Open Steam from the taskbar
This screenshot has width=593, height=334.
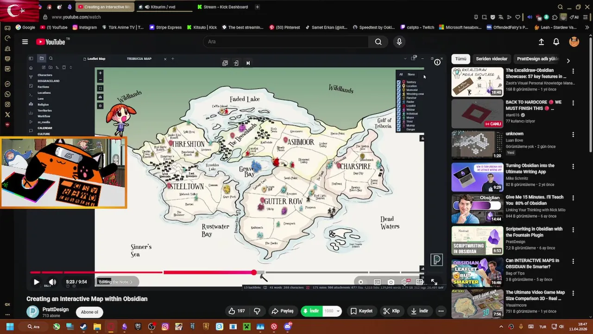tap(84, 327)
